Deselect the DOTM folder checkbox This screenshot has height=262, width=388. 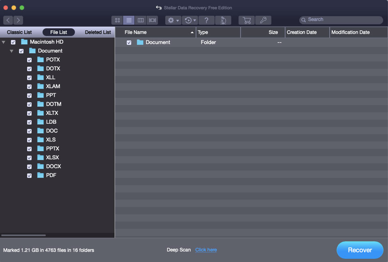pos(29,104)
